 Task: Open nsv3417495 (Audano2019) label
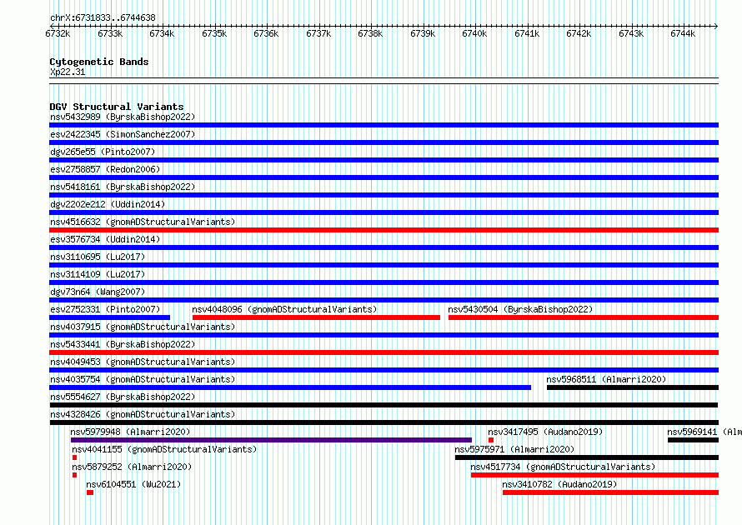tap(545, 432)
